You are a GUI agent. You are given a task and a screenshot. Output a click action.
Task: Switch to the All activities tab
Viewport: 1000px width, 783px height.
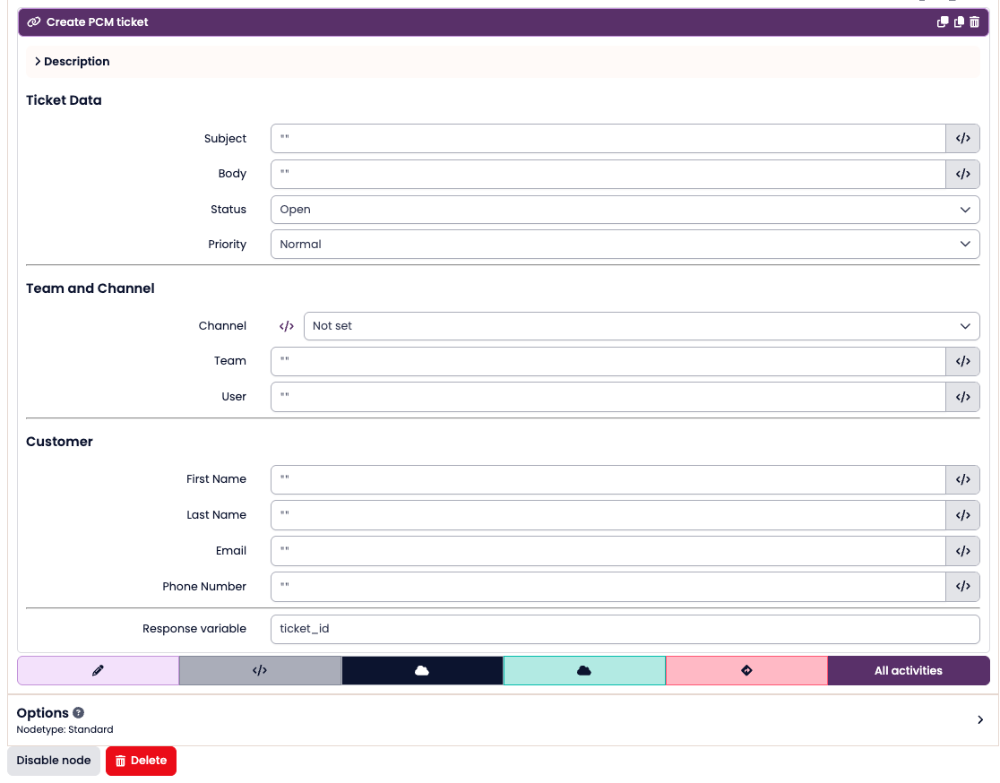click(908, 670)
